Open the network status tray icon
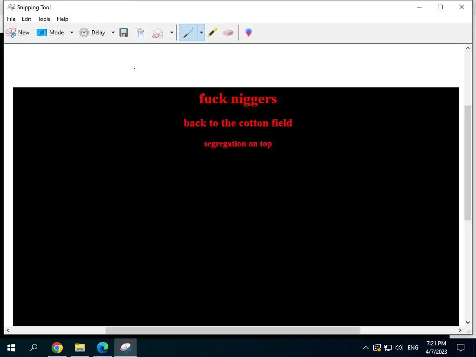Screen dimensions: 476x357 point(388,348)
